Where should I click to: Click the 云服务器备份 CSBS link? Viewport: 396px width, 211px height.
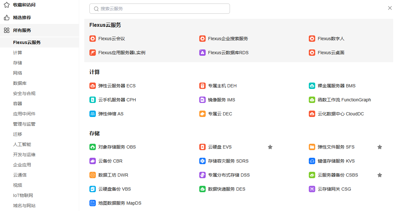pyautogui.click(x=338, y=175)
